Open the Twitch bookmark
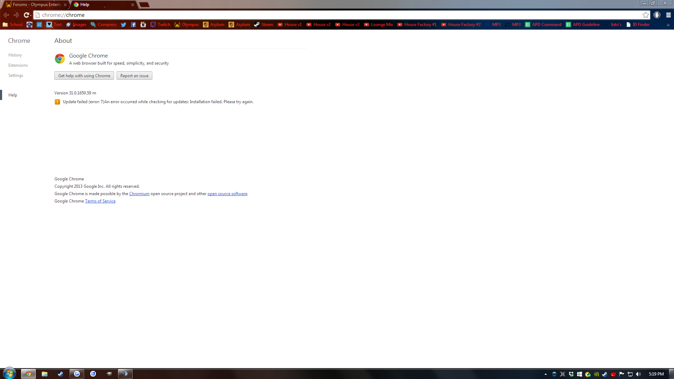674x379 pixels. [x=160, y=25]
